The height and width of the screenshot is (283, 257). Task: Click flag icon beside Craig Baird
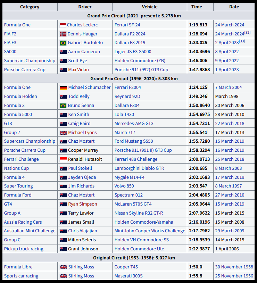tap(63, 124)
